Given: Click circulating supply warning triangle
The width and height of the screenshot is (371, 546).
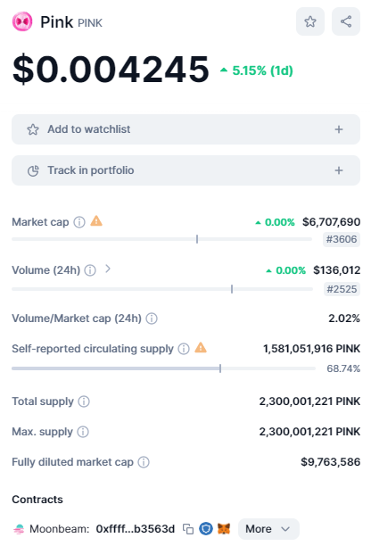Looking at the screenshot, I should (201, 348).
